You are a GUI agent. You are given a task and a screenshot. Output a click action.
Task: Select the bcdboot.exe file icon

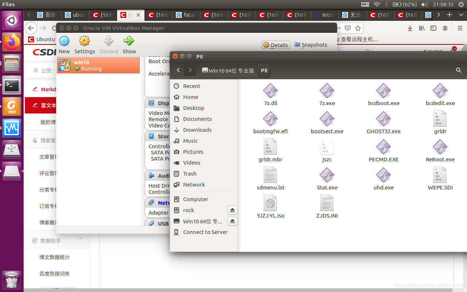(x=383, y=91)
